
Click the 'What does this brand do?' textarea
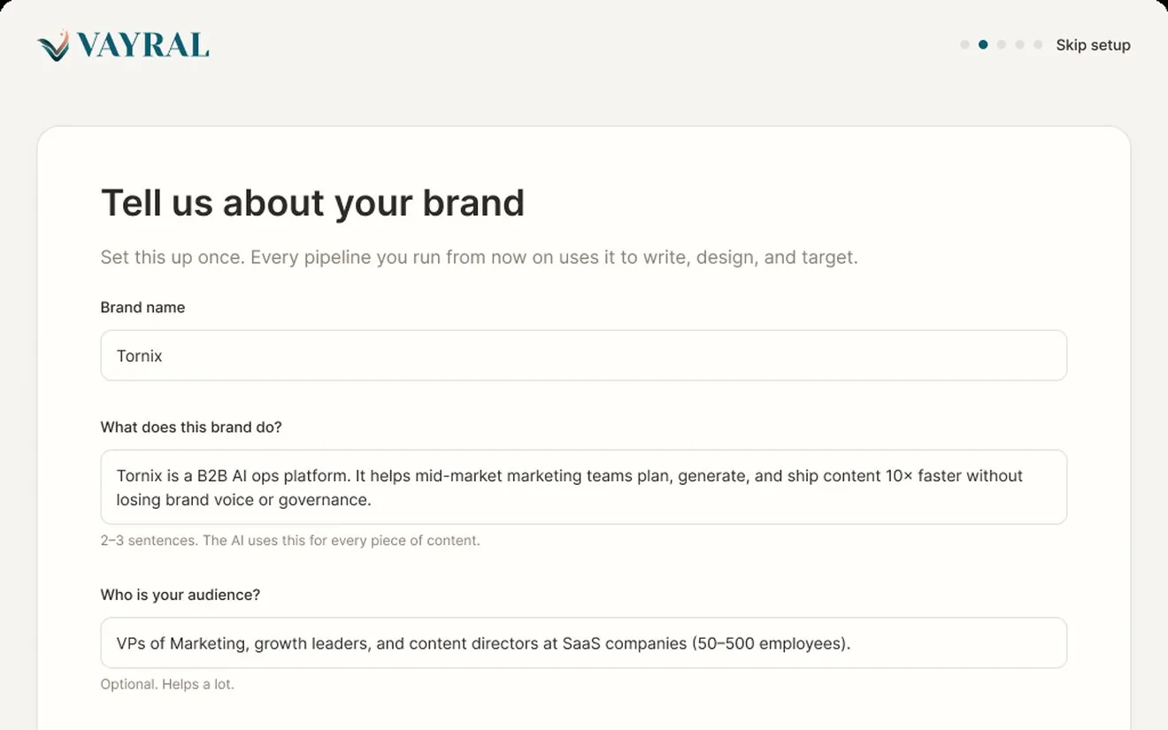(x=583, y=488)
